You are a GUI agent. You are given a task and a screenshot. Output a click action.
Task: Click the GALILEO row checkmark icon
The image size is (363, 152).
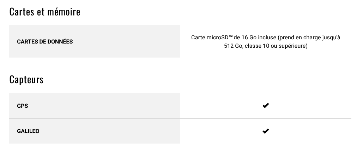(266, 131)
